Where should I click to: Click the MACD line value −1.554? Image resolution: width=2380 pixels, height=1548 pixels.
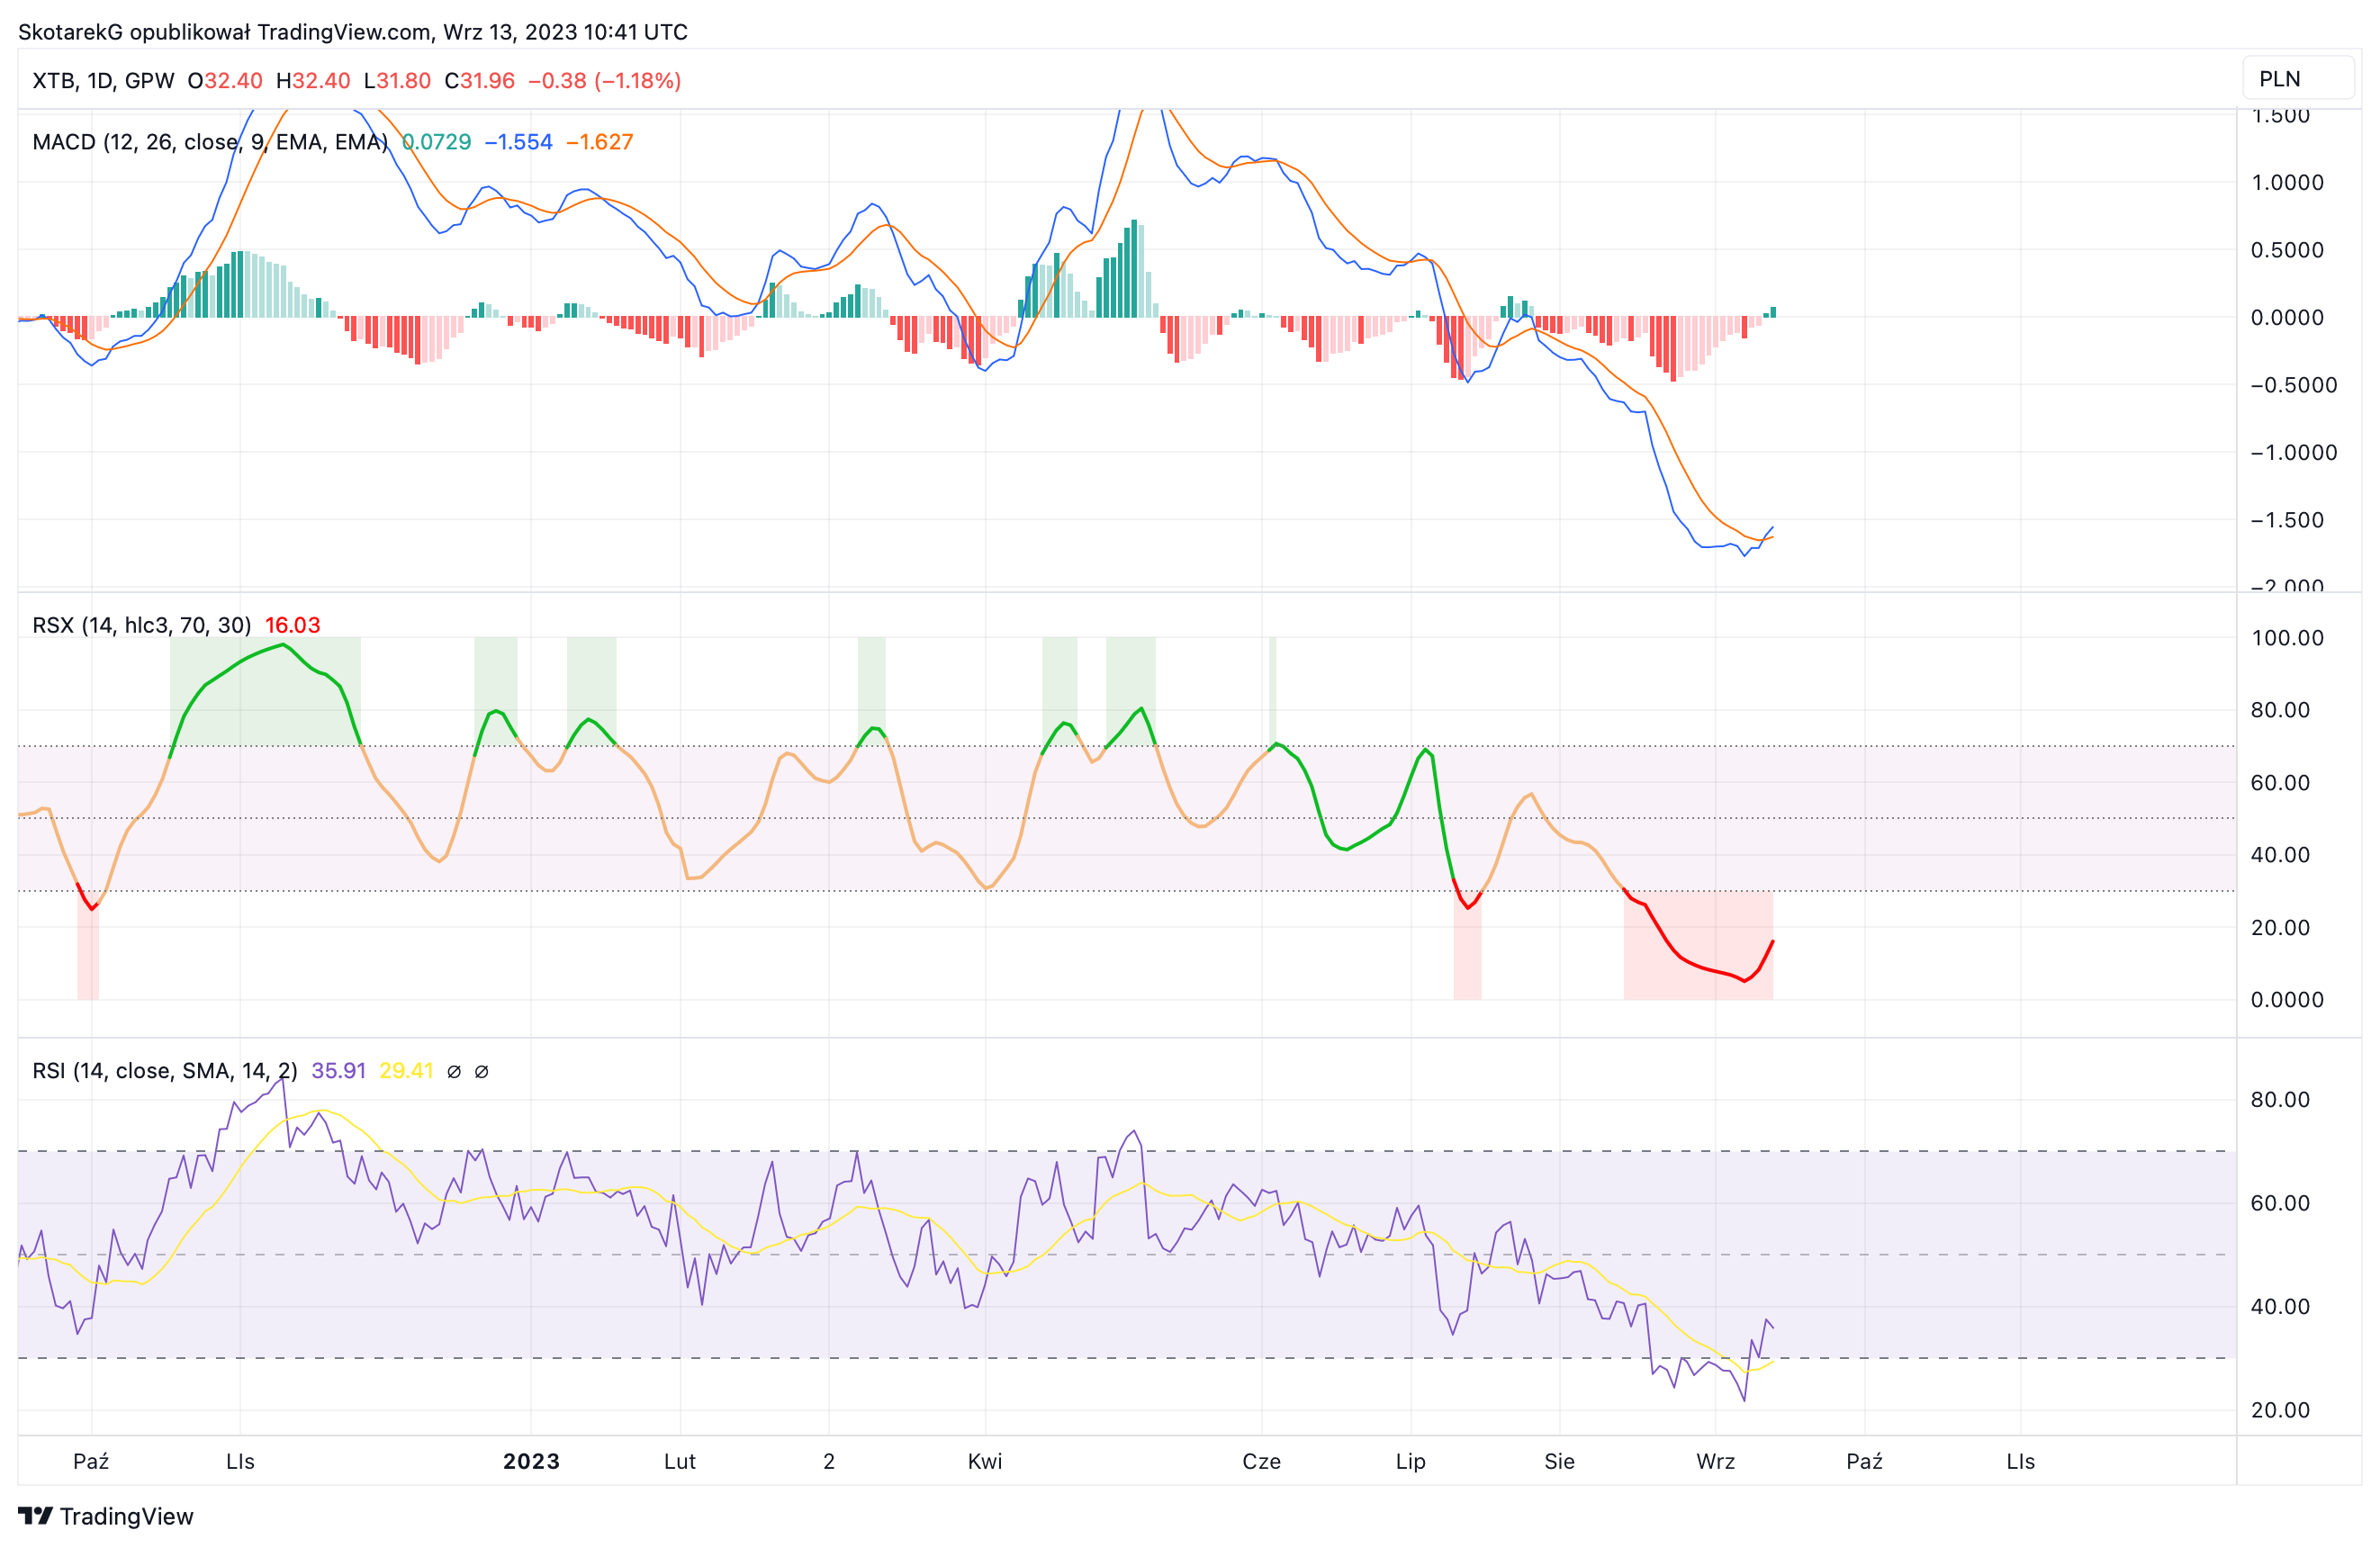pos(518,142)
